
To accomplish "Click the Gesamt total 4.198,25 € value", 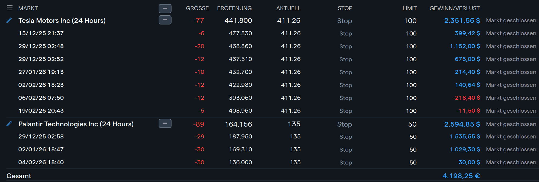I will (461, 176).
